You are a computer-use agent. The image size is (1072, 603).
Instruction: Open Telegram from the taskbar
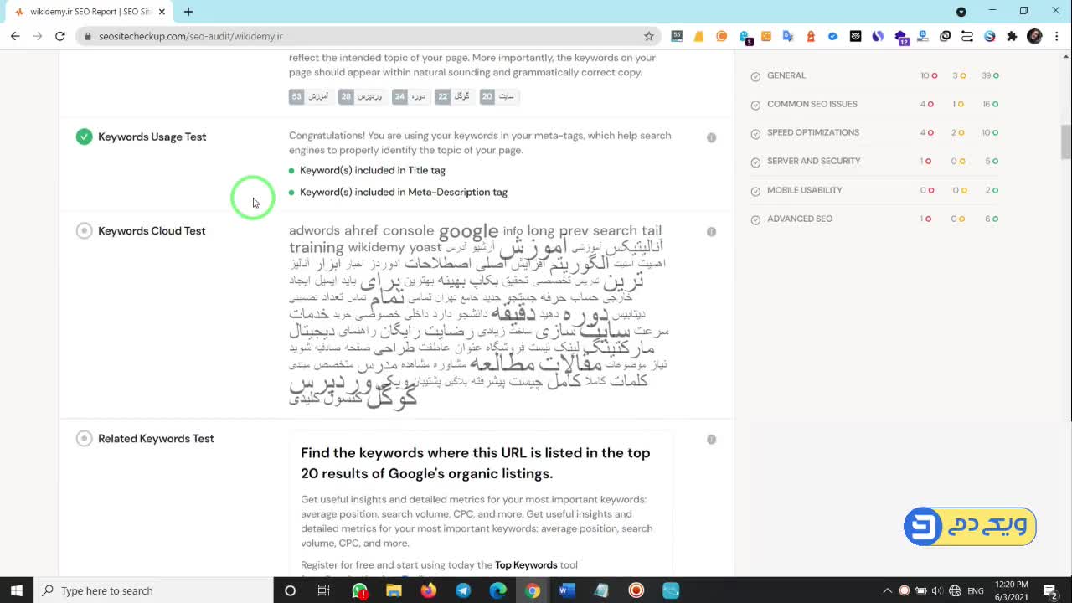click(463, 590)
